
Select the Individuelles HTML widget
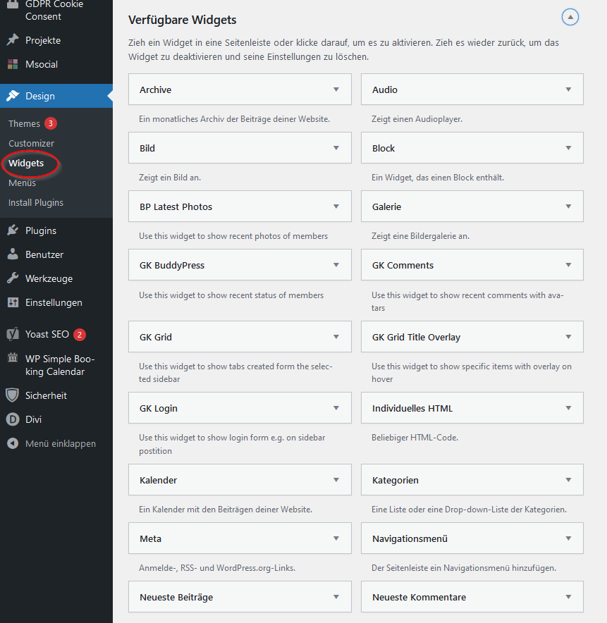412,408
